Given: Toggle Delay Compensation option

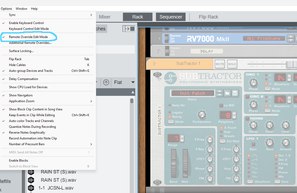Looking at the screenshot, I should (x=47, y=79).
